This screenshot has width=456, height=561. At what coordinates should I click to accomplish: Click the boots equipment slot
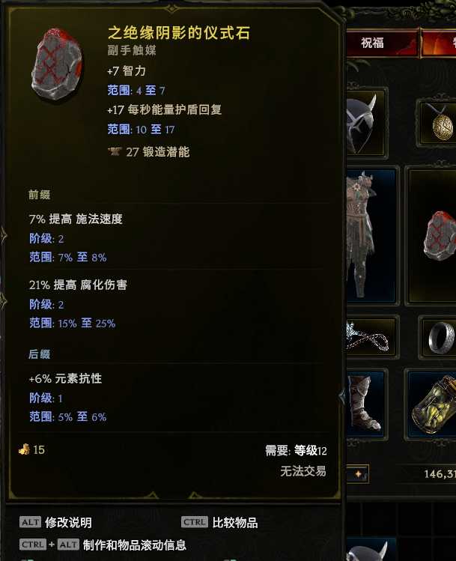click(366, 404)
